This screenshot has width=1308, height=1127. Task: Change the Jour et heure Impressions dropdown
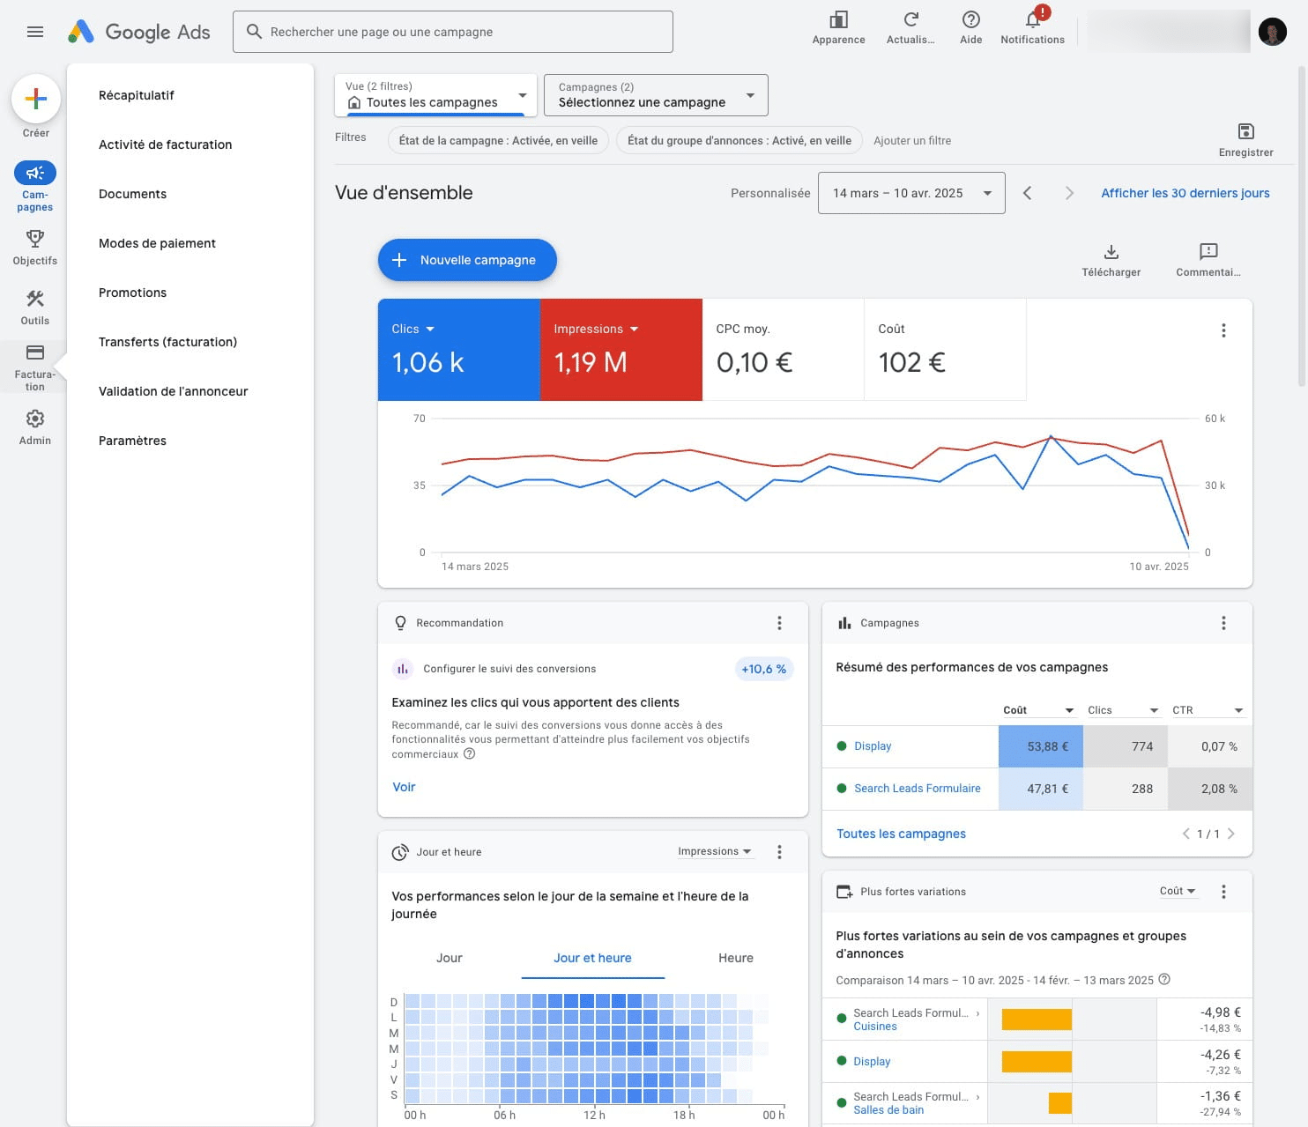click(x=715, y=851)
